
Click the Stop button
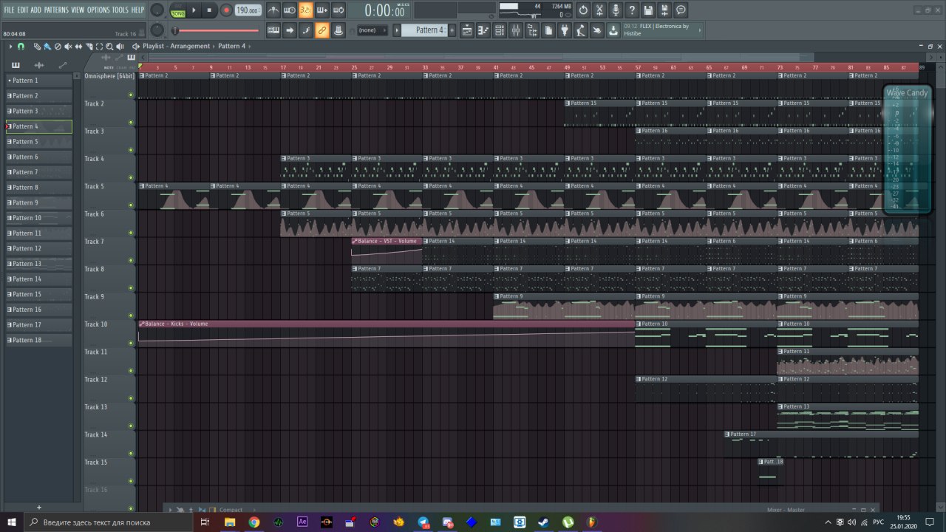point(210,10)
